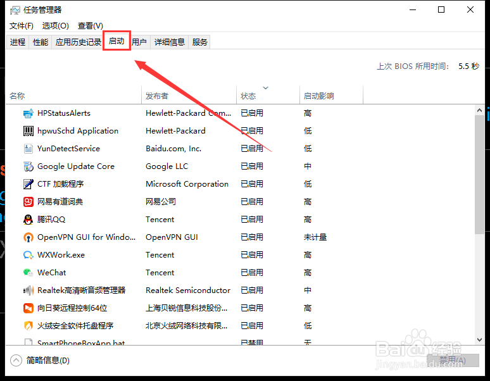Click the 火绒安全软件托盘程序 shield icon
Screen dimensions: 490x381
point(28,326)
